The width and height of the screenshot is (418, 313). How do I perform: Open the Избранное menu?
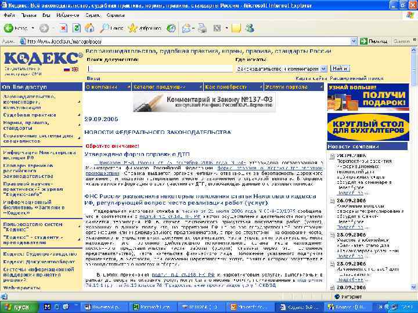click(68, 15)
